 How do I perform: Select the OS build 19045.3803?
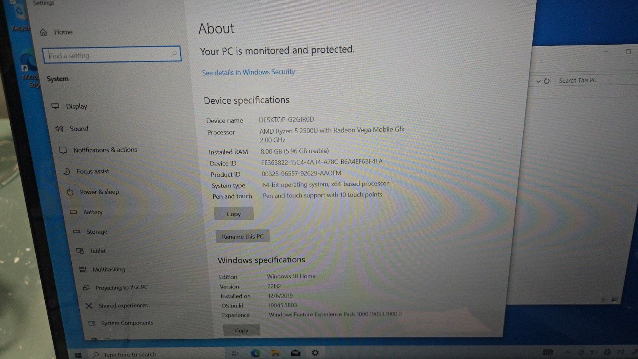[282, 305]
